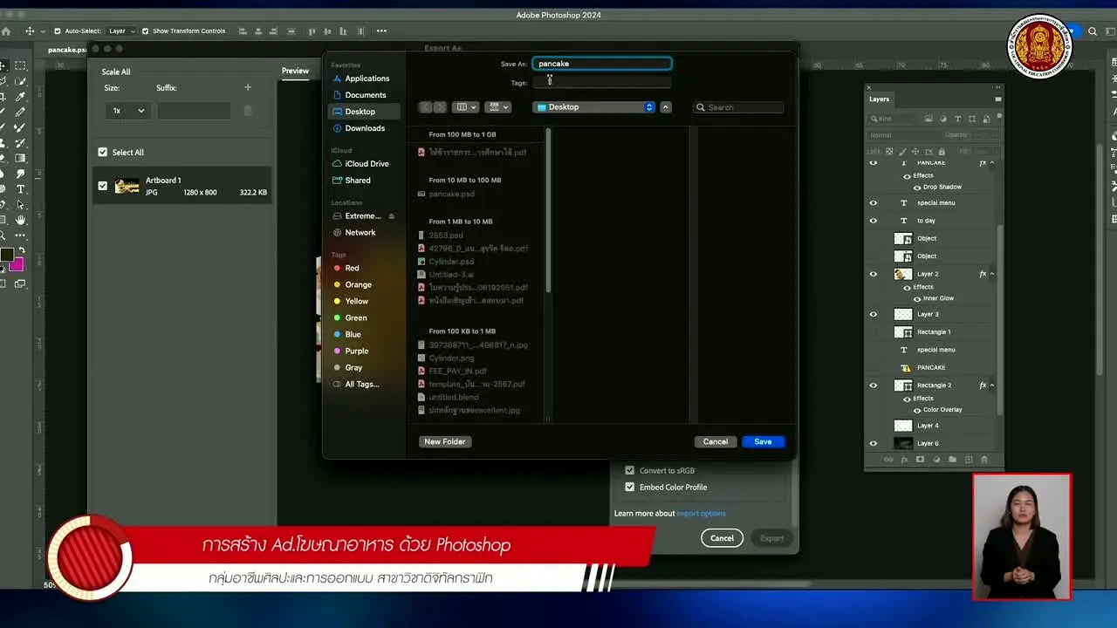Image resolution: width=1117 pixels, height=628 pixels.
Task: Open the export options link
Action: 701,514
